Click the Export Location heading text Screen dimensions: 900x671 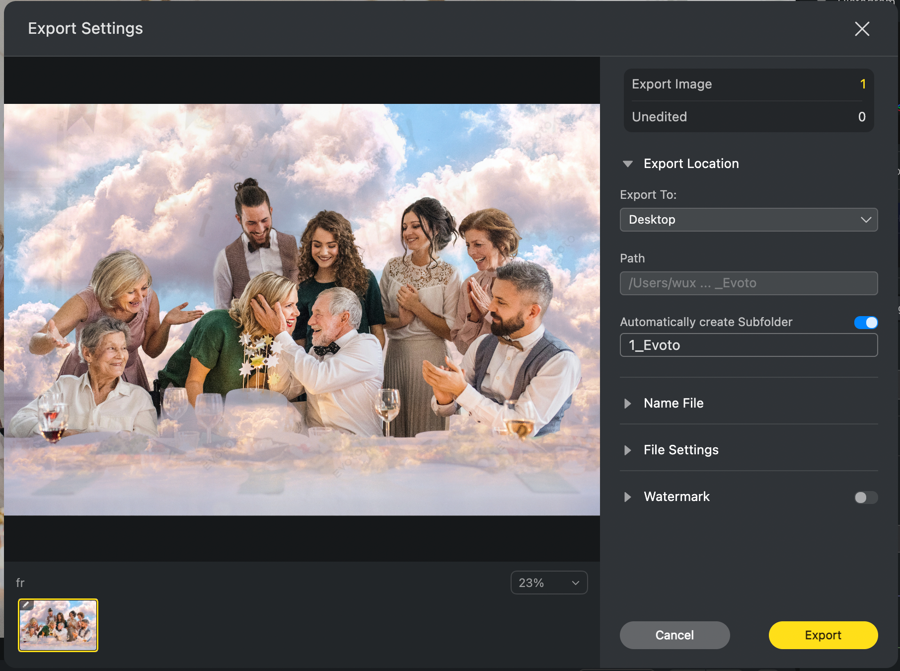point(691,164)
